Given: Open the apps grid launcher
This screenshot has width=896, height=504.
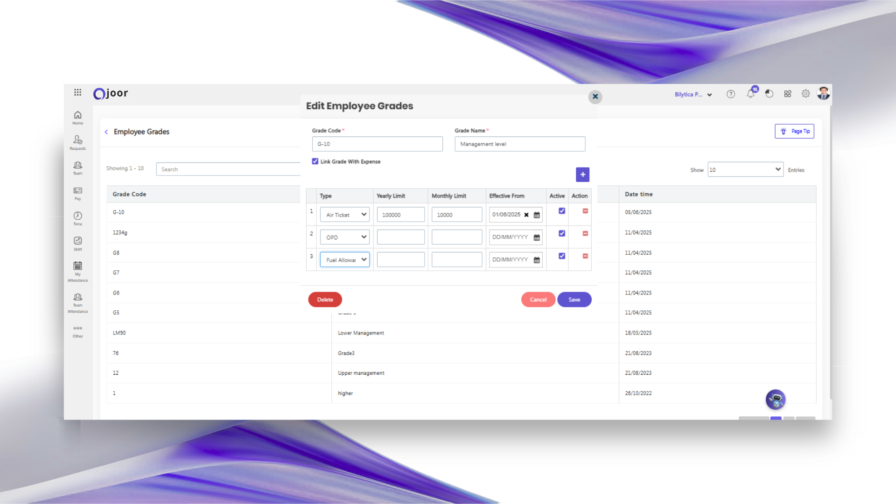Looking at the screenshot, I should [x=78, y=92].
